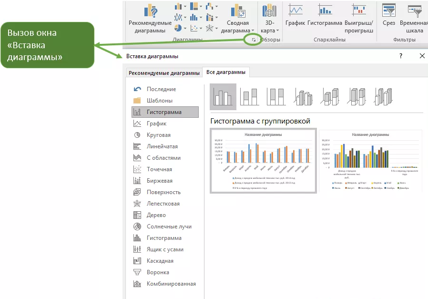Viewport: 428px width, 299px height.
Task: Click the statistical histogram ribbon icon
Action: 194,17
